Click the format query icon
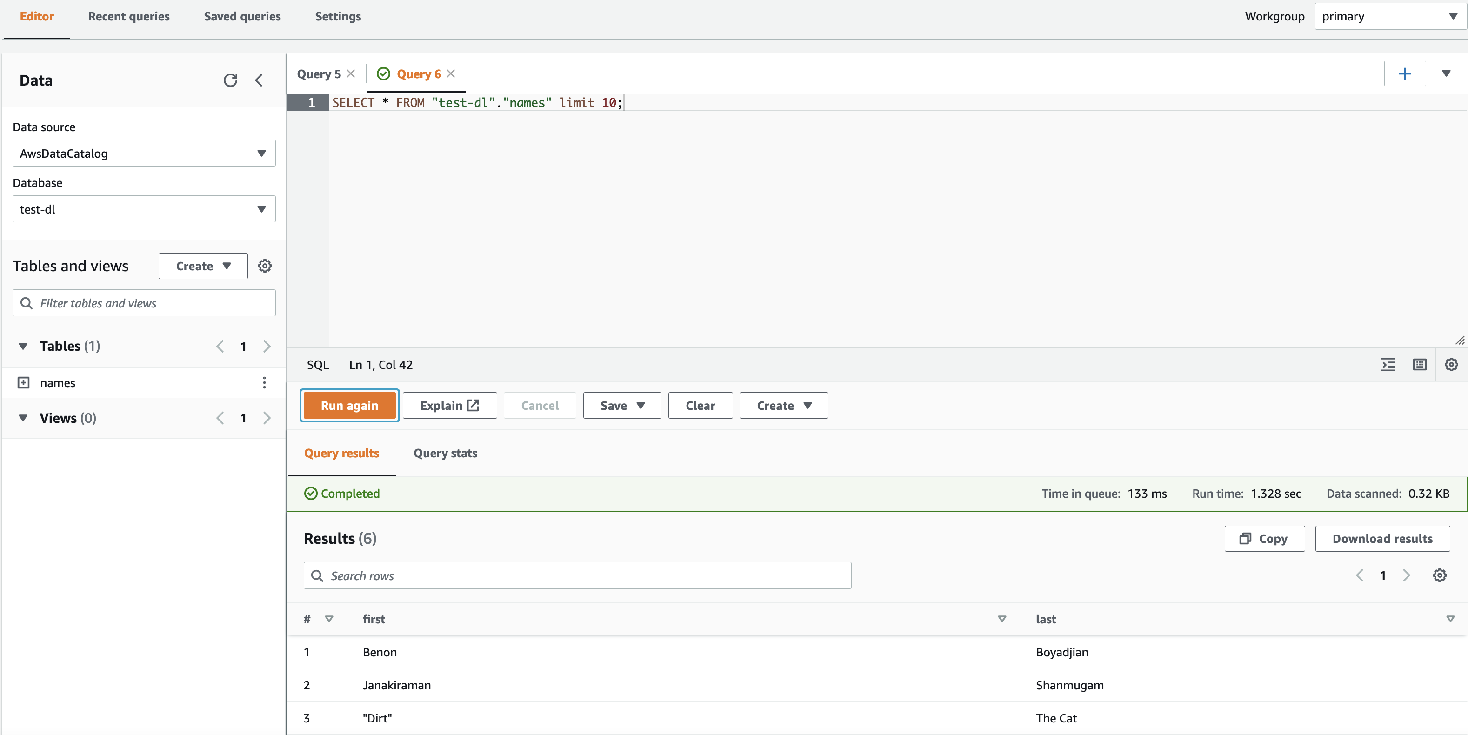The width and height of the screenshot is (1468, 735). (x=1388, y=365)
